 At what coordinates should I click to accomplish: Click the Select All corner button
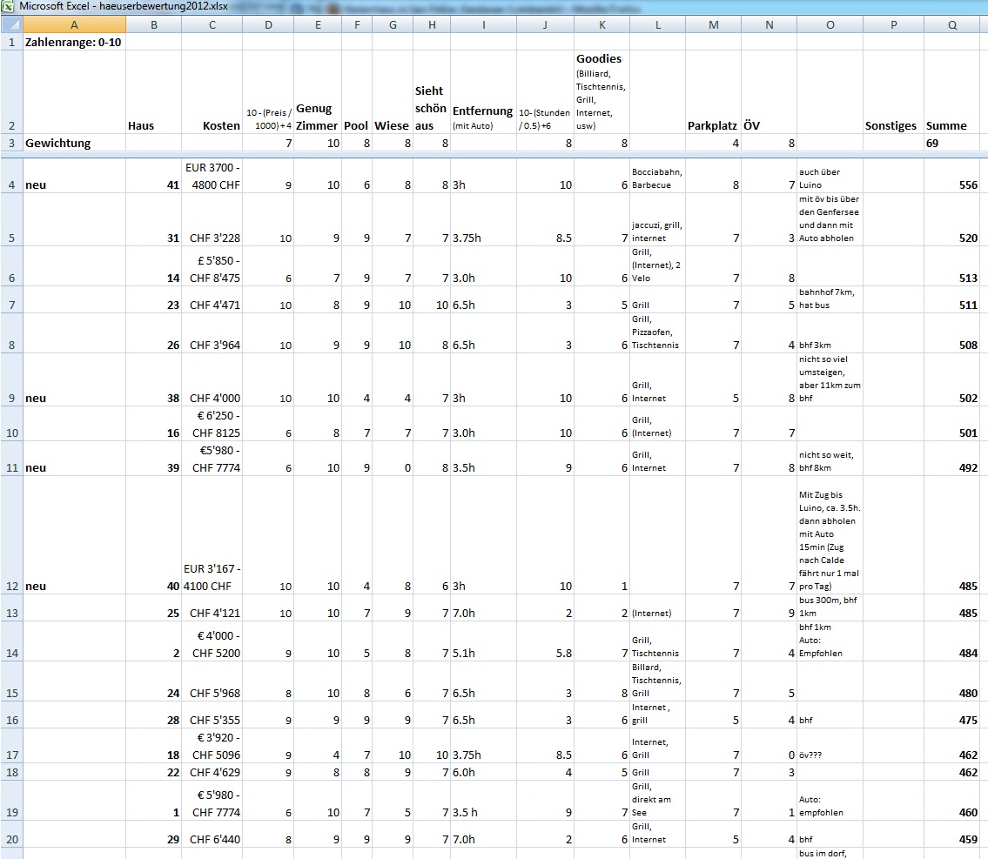(11, 24)
